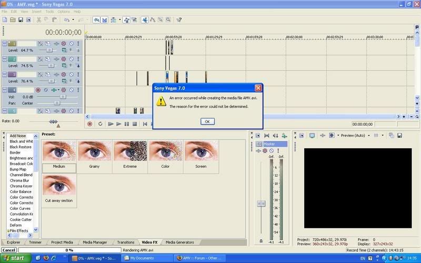421x263 pixels.
Task: Click the What's This Help icon
Action: 179,19
